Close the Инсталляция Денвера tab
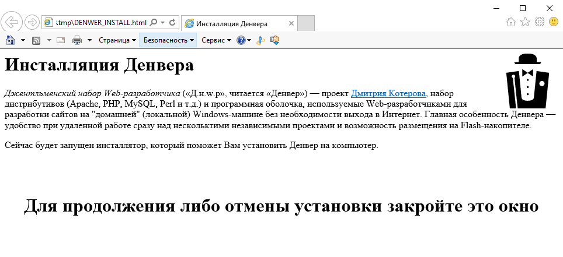 [x=291, y=24]
